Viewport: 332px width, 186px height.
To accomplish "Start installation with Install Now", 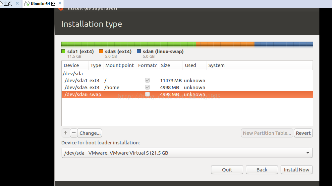I will (x=297, y=170).
